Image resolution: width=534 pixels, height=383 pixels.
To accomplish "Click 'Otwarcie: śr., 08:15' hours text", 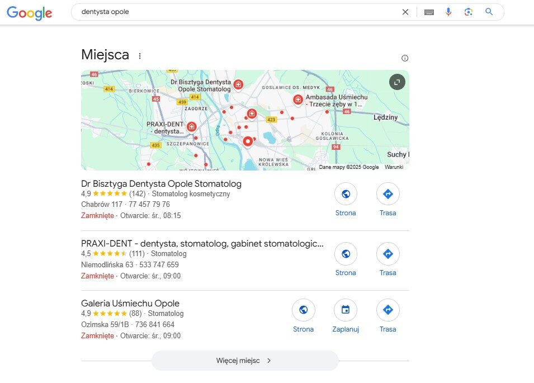I will coord(150,215).
